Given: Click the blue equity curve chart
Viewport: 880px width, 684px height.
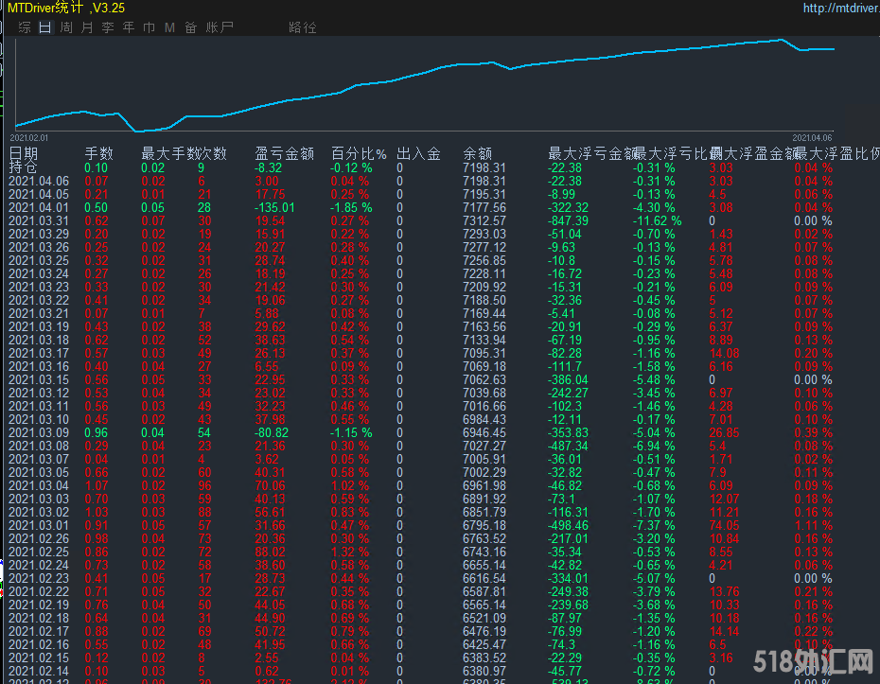Looking at the screenshot, I should 426,85.
